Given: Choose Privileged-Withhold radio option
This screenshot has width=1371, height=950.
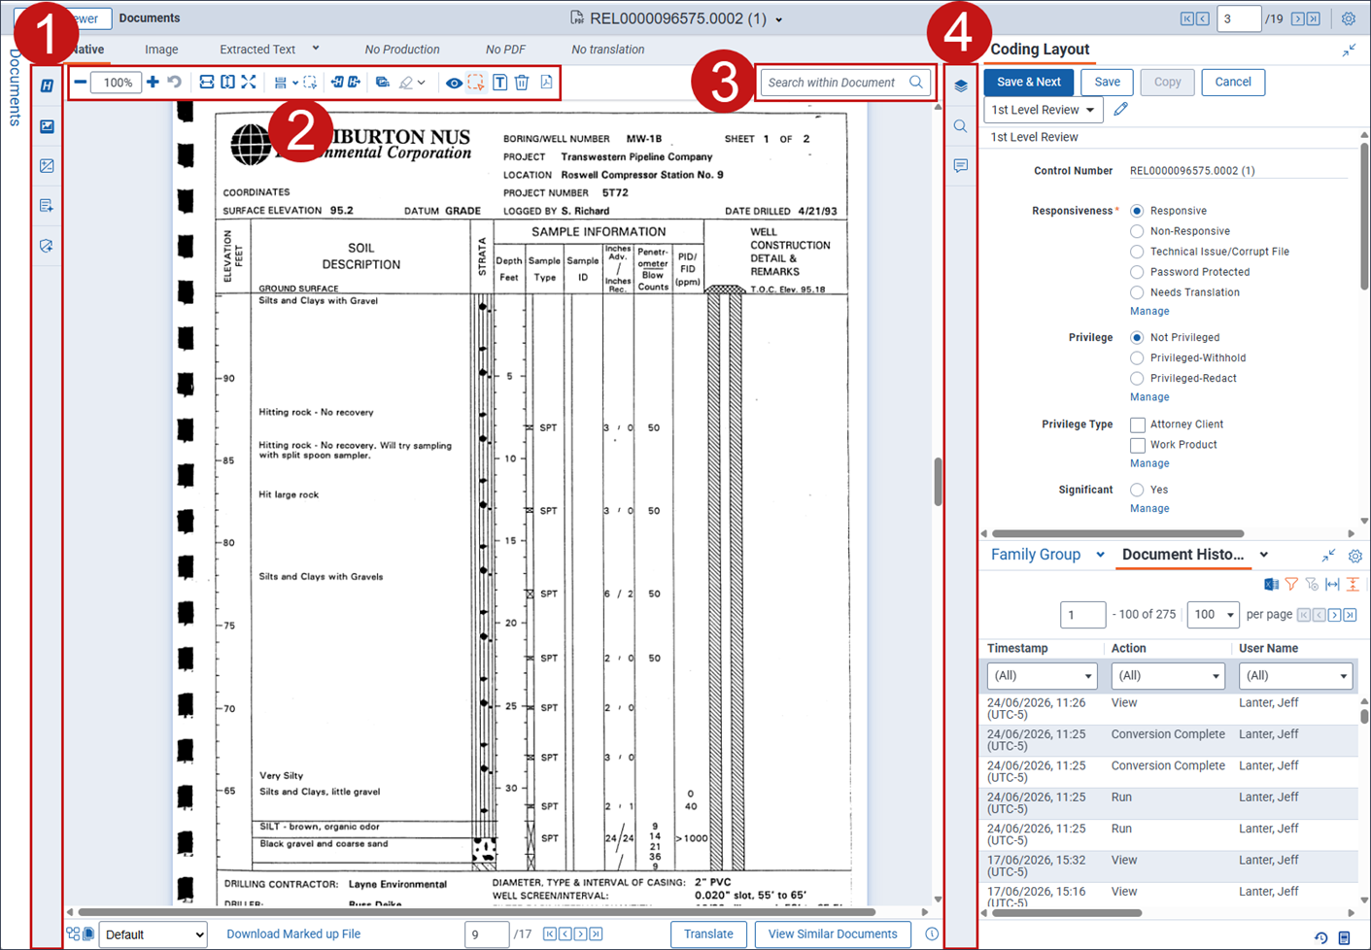Looking at the screenshot, I should pos(1137,357).
